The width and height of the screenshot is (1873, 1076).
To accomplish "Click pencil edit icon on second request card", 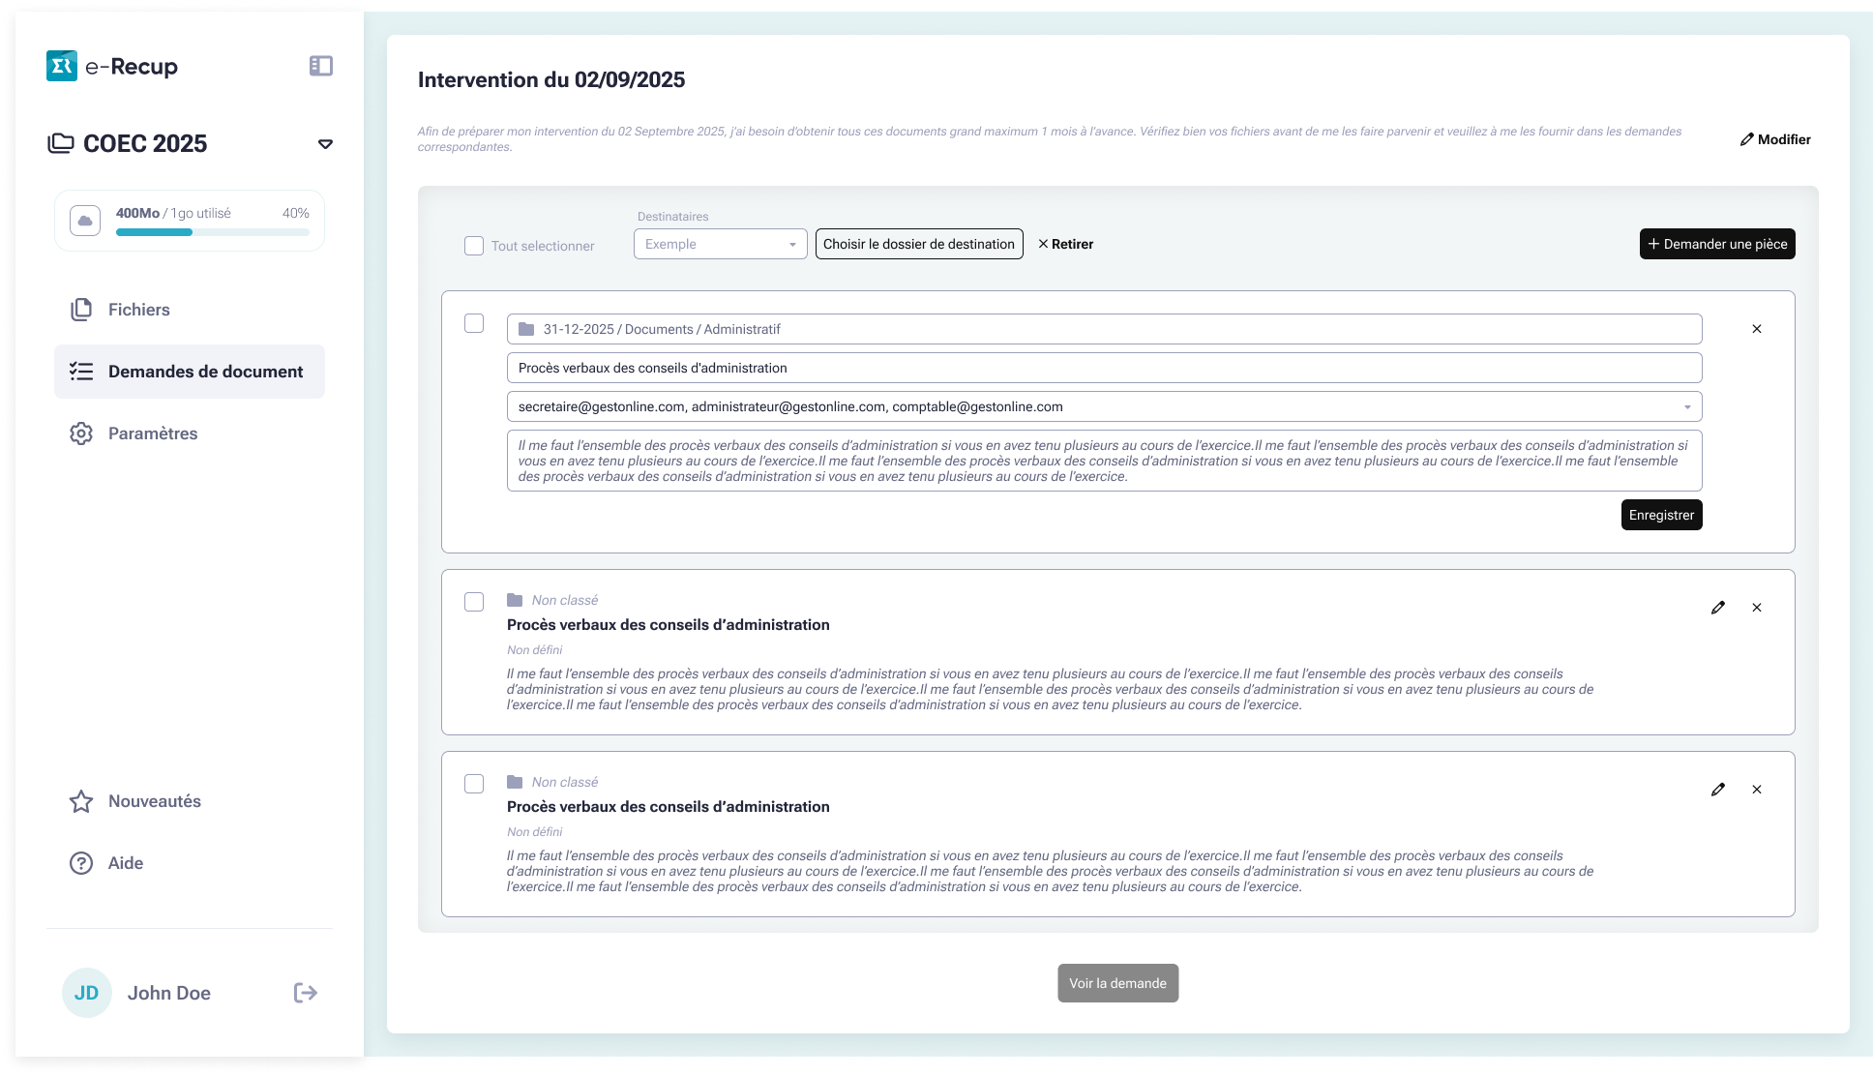I will pyautogui.click(x=1718, y=608).
